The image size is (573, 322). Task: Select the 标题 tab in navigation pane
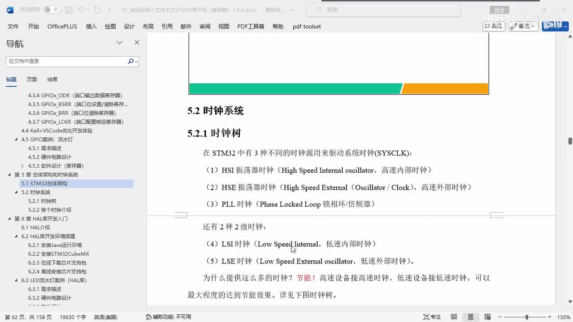point(11,79)
